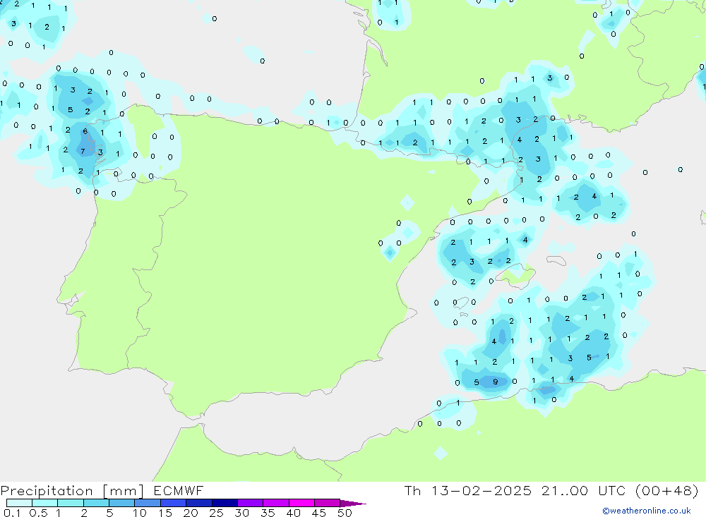The image size is (706, 517).
Task: Click the 30–35 mm purple legend box
Action: pos(251,503)
